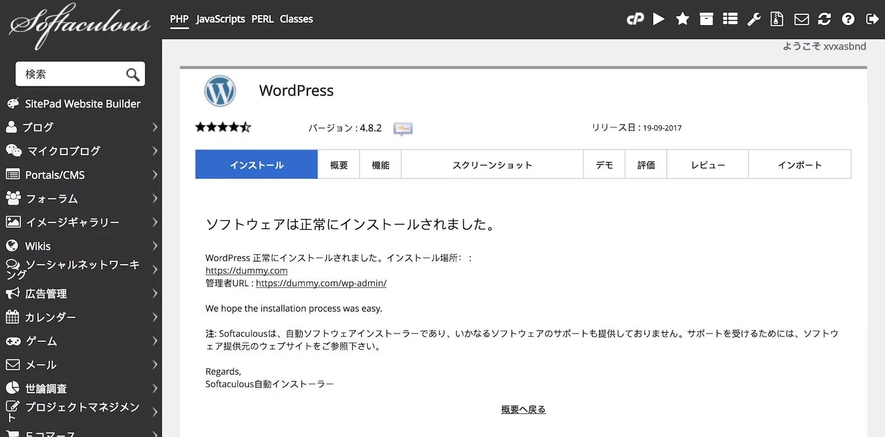Click the 概要へ戻る link

tap(523, 409)
